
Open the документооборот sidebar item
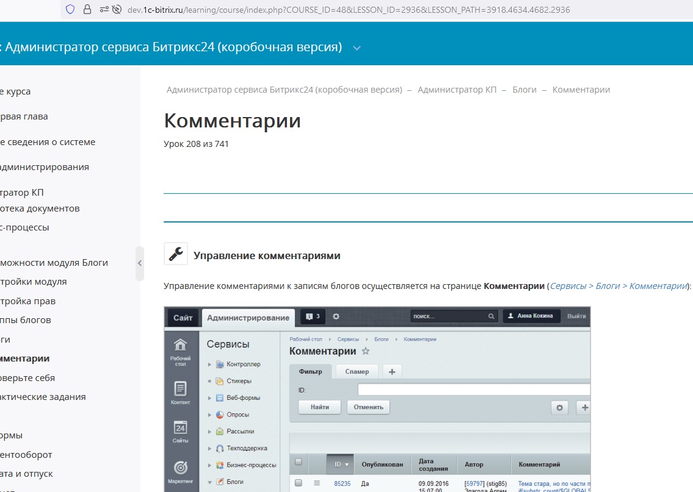pos(26,454)
